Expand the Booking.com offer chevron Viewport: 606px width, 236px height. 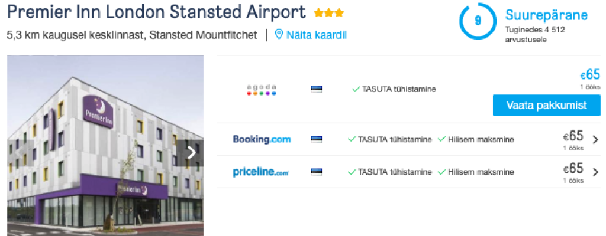coord(595,140)
